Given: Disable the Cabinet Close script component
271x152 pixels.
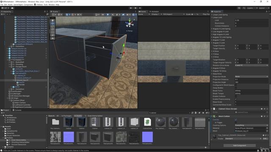Looking at the screenshot, I should [217, 109].
